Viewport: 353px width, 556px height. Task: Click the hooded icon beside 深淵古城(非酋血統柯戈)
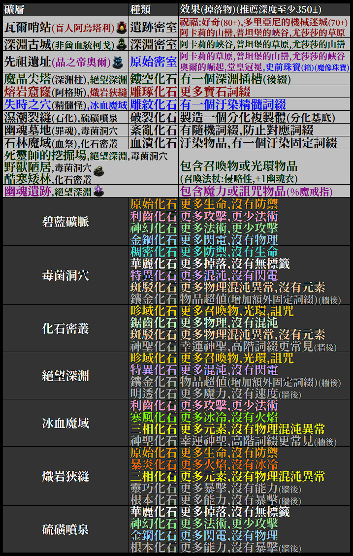click(x=122, y=44)
